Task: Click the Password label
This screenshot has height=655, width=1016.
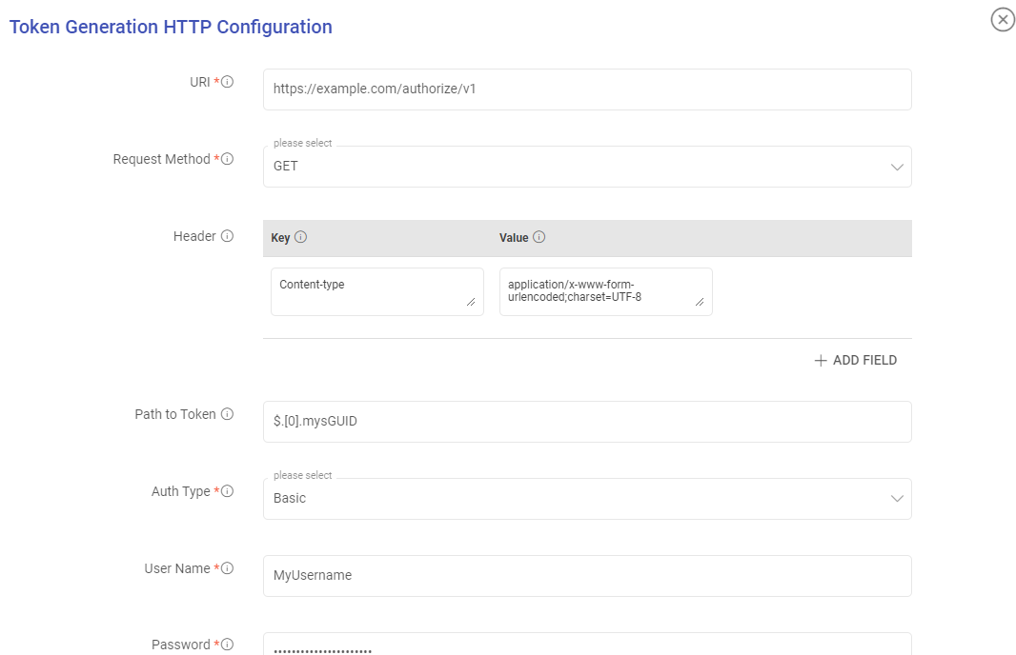Action: [181, 645]
